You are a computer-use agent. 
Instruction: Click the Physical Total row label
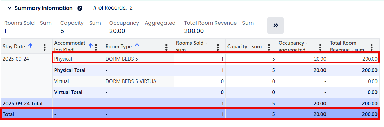point(70,70)
